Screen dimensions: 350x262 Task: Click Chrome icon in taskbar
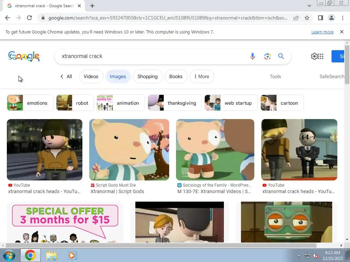point(30,255)
